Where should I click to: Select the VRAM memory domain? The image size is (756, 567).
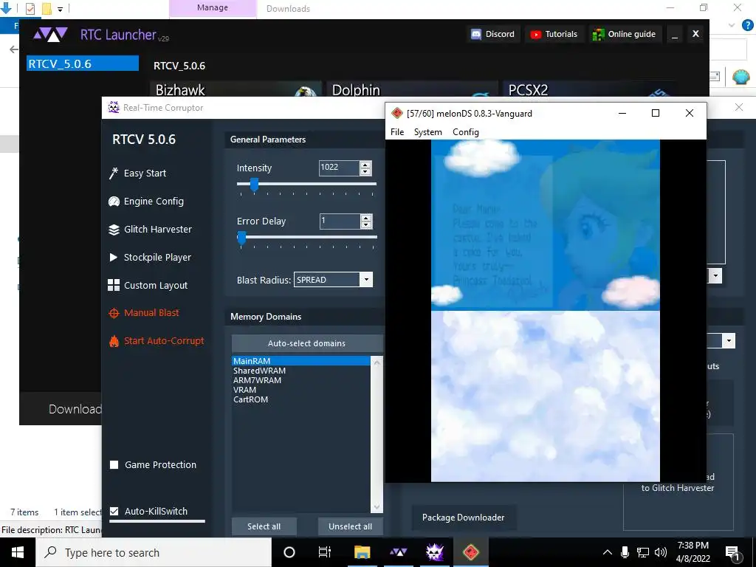[301, 390]
